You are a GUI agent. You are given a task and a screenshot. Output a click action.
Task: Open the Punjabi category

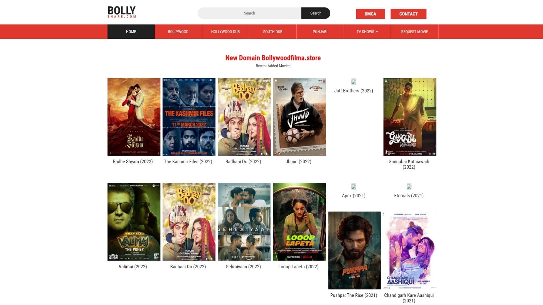(x=320, y=32)
